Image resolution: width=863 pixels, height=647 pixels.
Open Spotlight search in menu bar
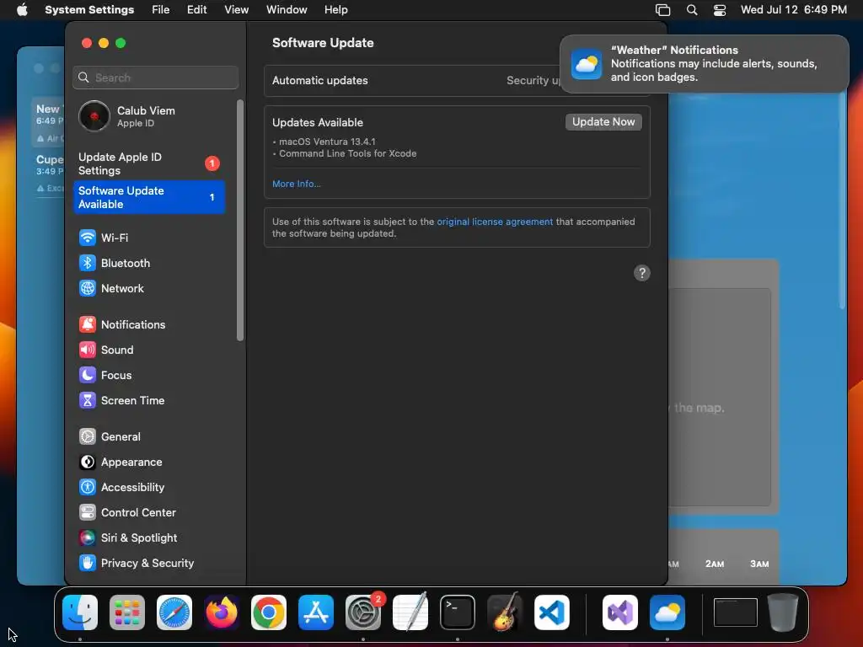(692, 10)
